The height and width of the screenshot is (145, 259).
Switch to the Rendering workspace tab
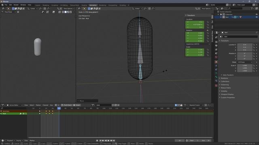[102, 5]
